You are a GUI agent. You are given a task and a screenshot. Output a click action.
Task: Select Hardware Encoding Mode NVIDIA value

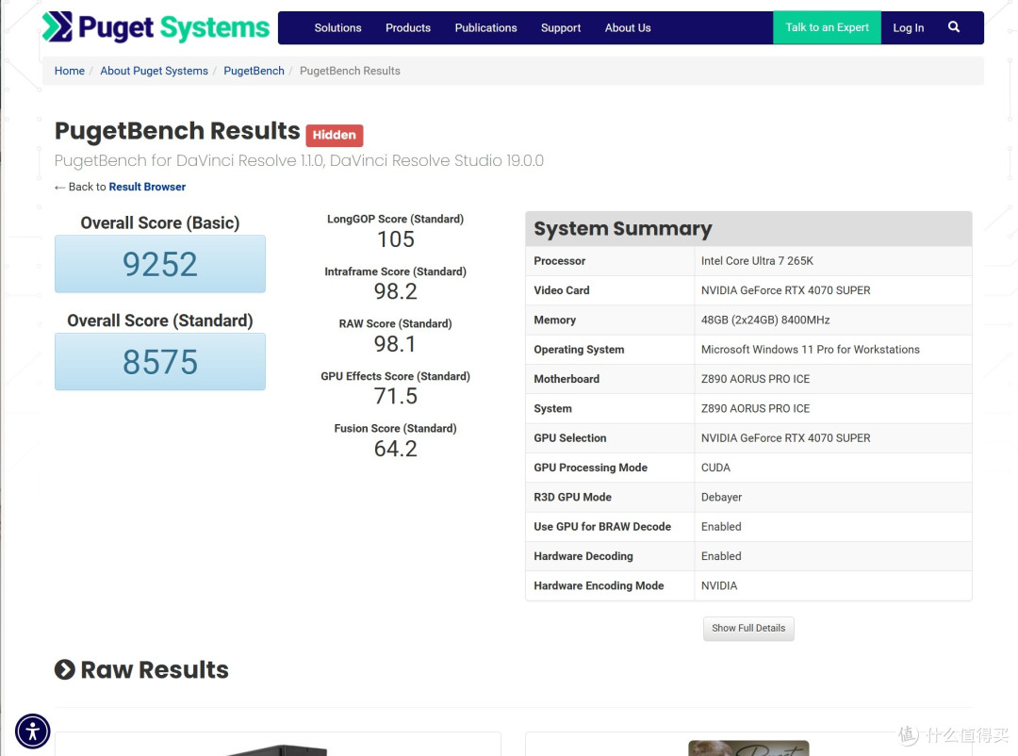(832, 585)
